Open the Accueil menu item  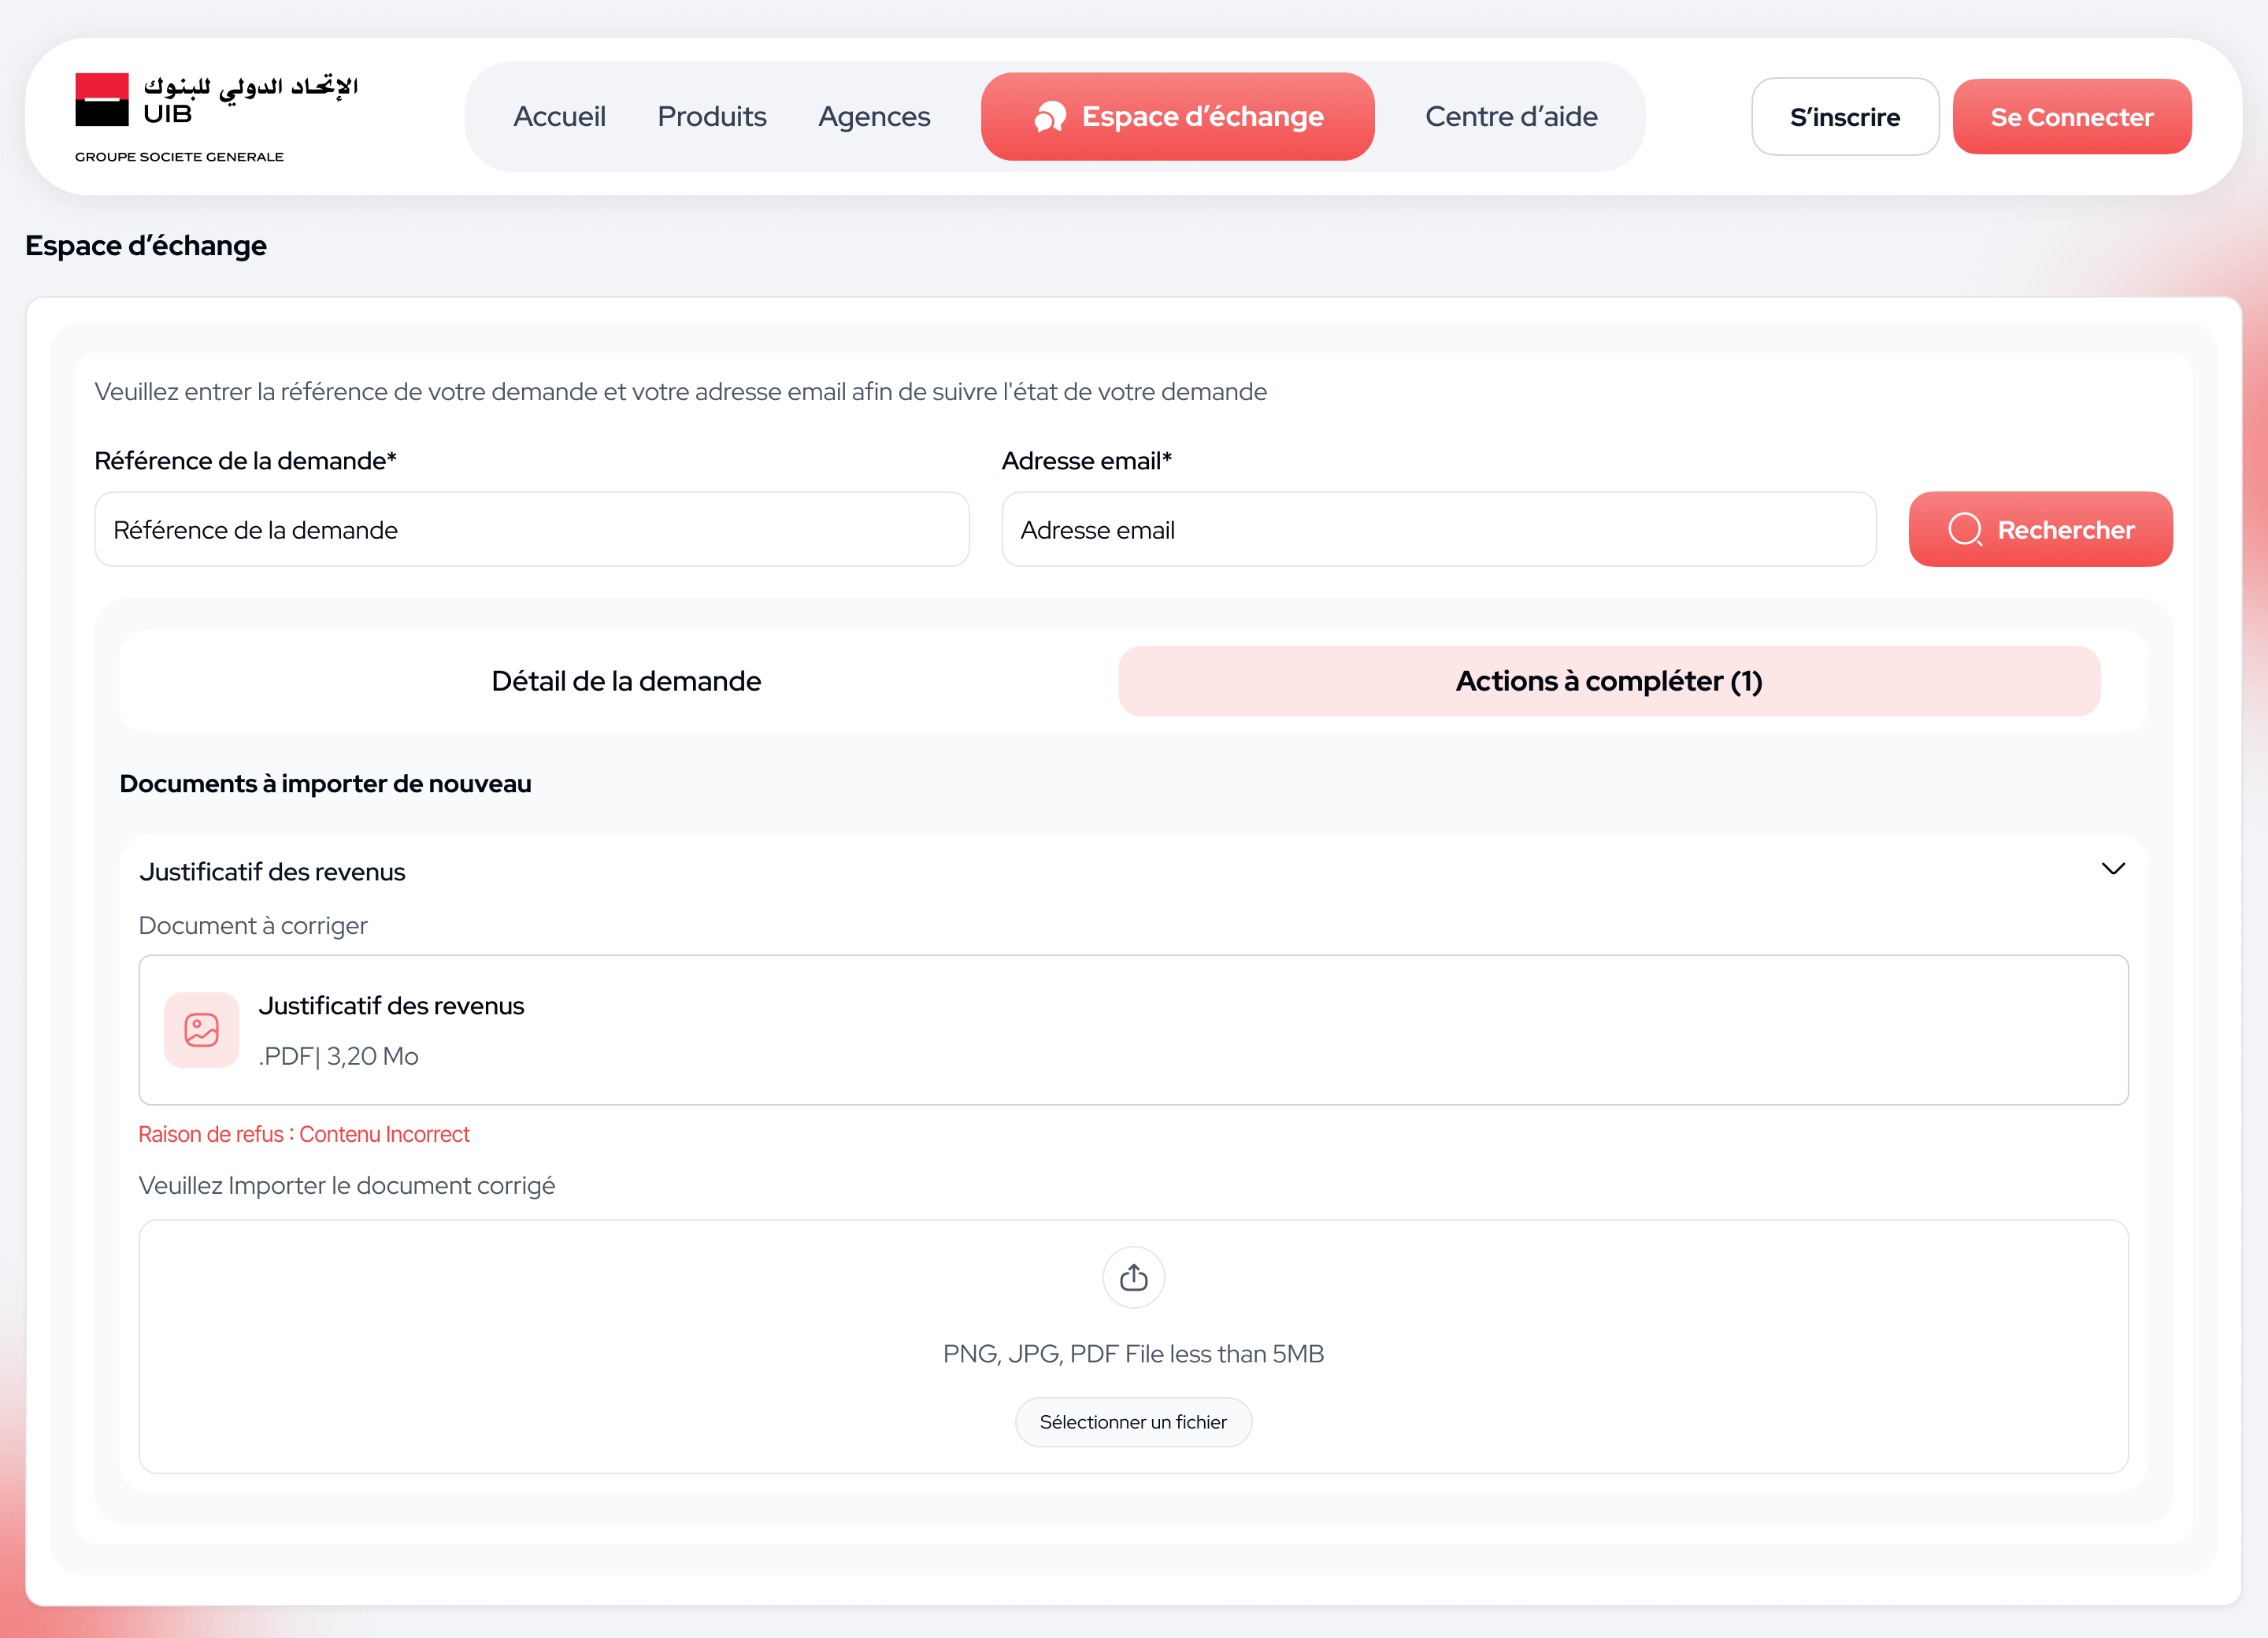point(559,117)
